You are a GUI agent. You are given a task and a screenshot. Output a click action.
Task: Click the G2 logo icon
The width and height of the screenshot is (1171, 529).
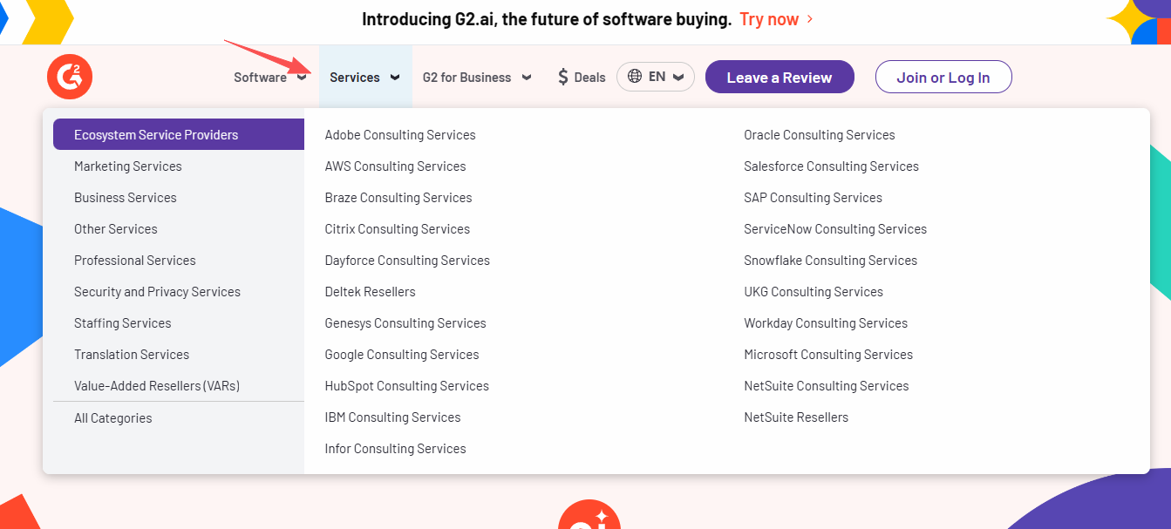pos(70,77)
